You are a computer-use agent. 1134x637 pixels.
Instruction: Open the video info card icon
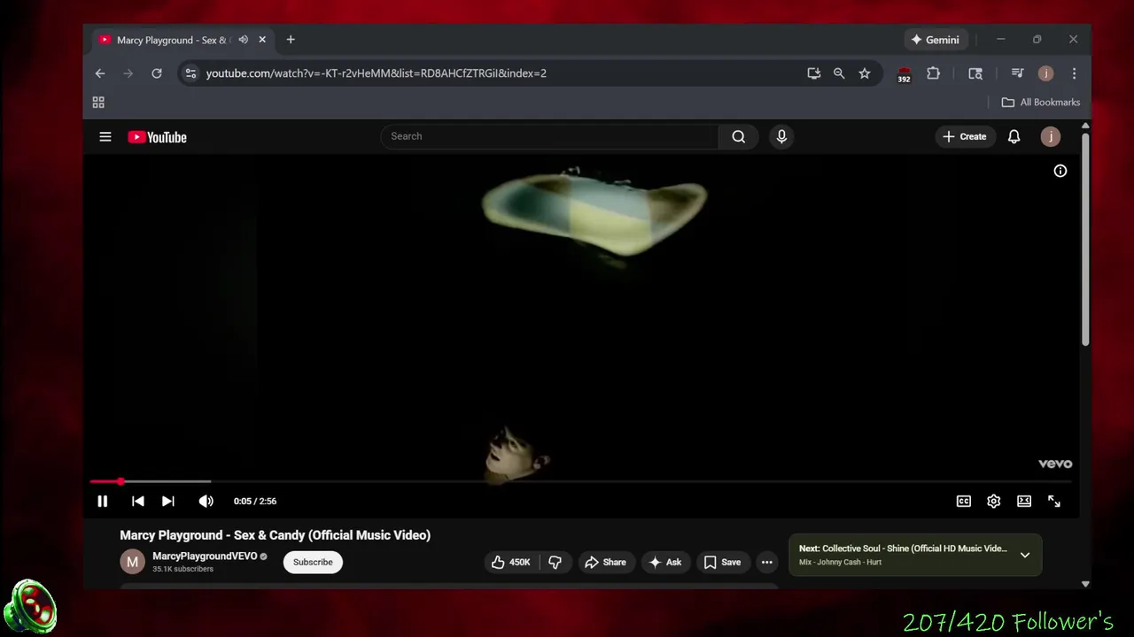click(1060, 171)
